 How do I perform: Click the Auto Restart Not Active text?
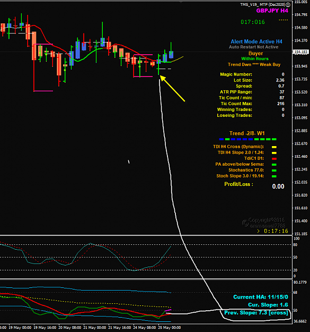pos(254,47)
